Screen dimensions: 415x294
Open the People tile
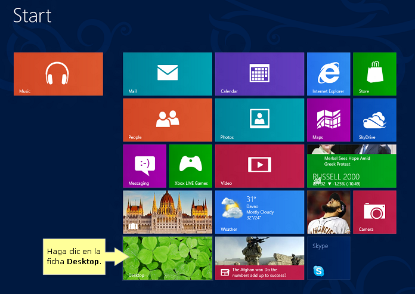click(168, 120)
